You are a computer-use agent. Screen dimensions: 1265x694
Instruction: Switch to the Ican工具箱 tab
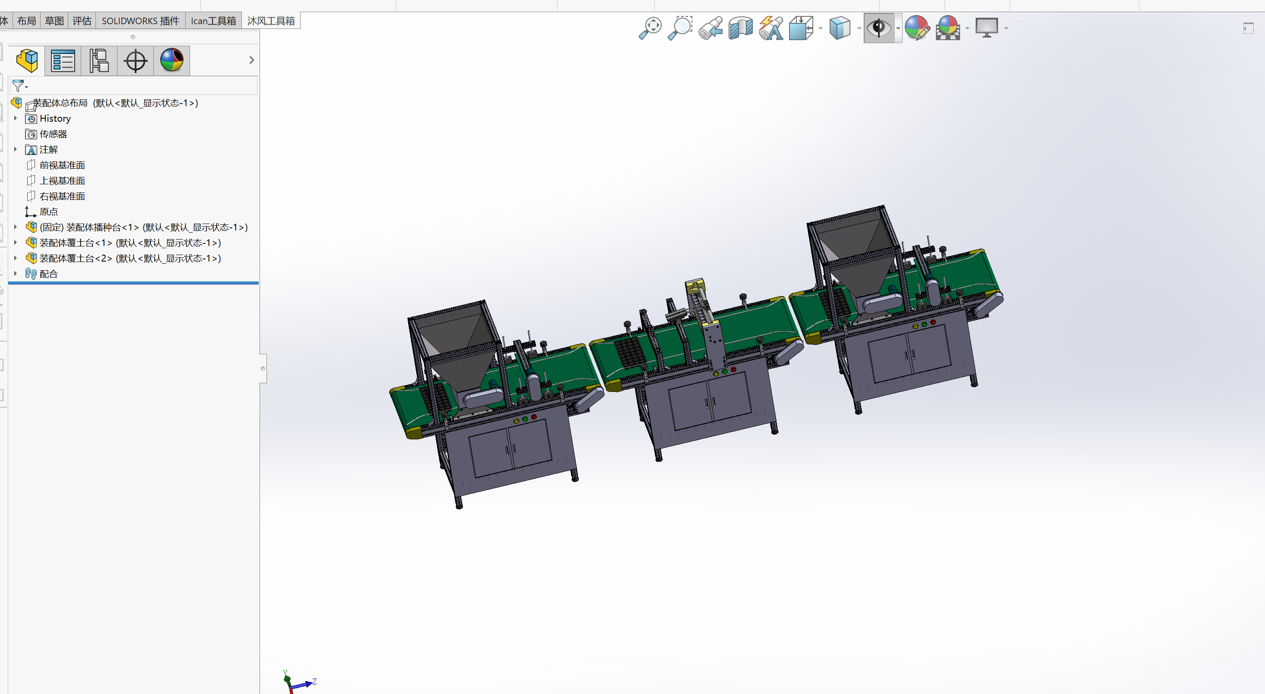tap(214, 21)
